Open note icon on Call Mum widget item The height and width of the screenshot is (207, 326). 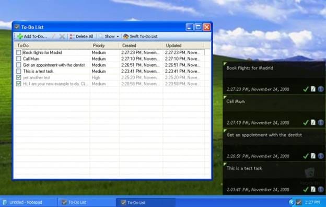[x=313, y=122]
